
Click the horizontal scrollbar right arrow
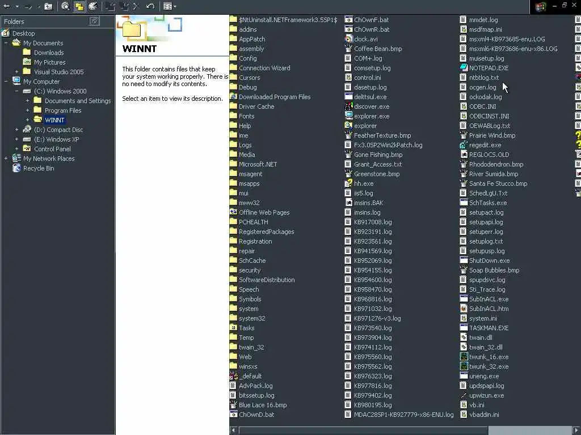pyautogui.click(x=576, y=430)
